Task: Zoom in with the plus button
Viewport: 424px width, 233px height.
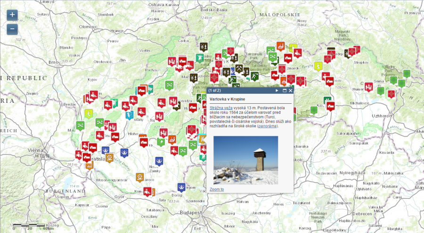Action: coord(12,15)
